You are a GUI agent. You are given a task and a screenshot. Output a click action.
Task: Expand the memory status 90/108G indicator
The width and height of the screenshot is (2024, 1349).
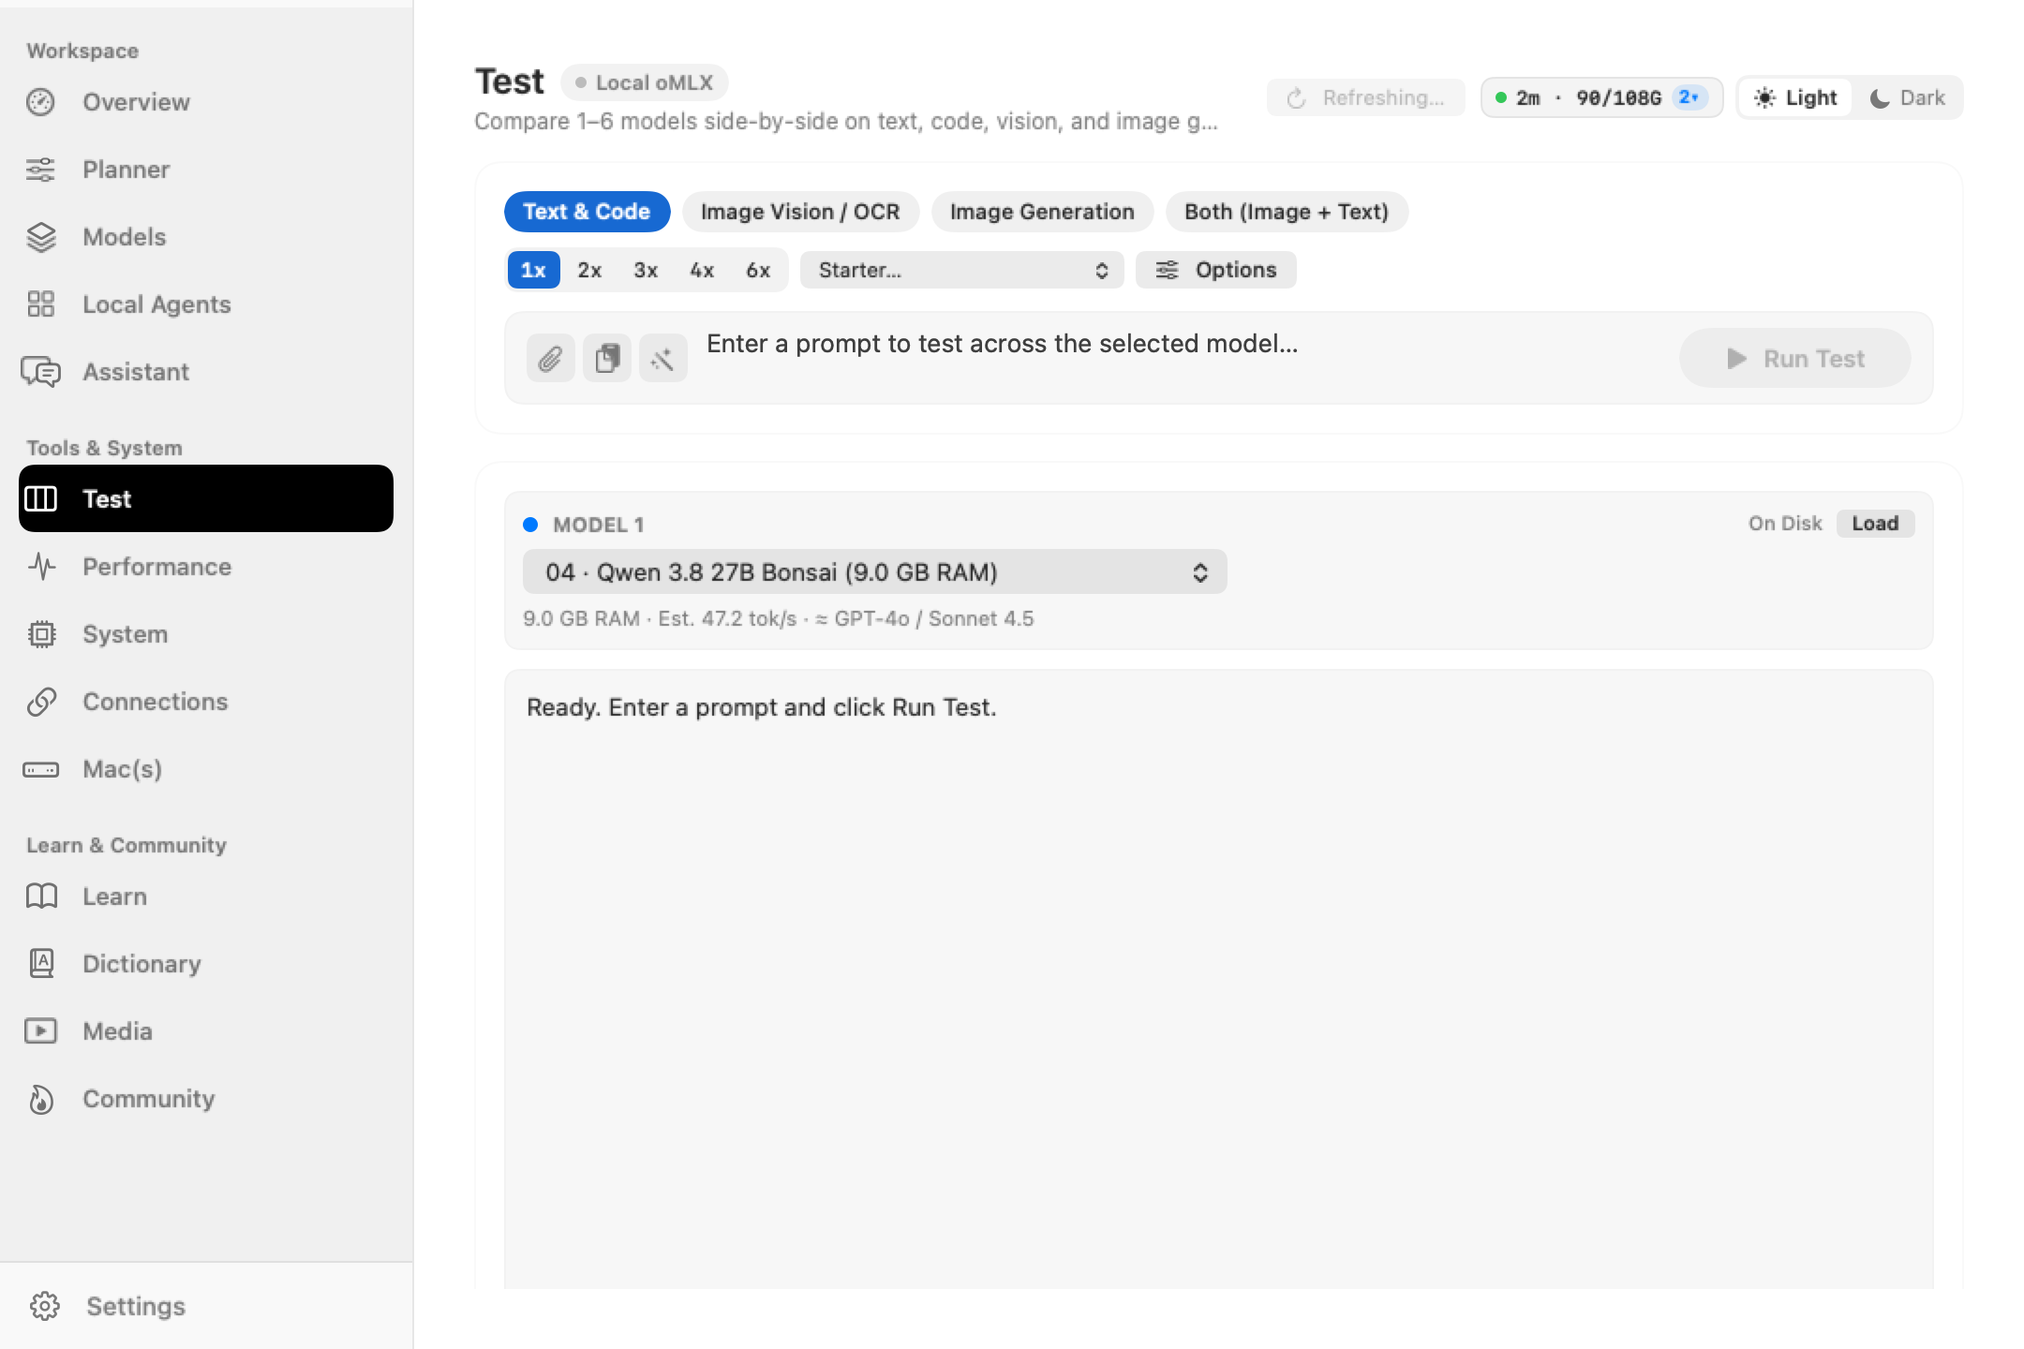tap(1601, 97)
